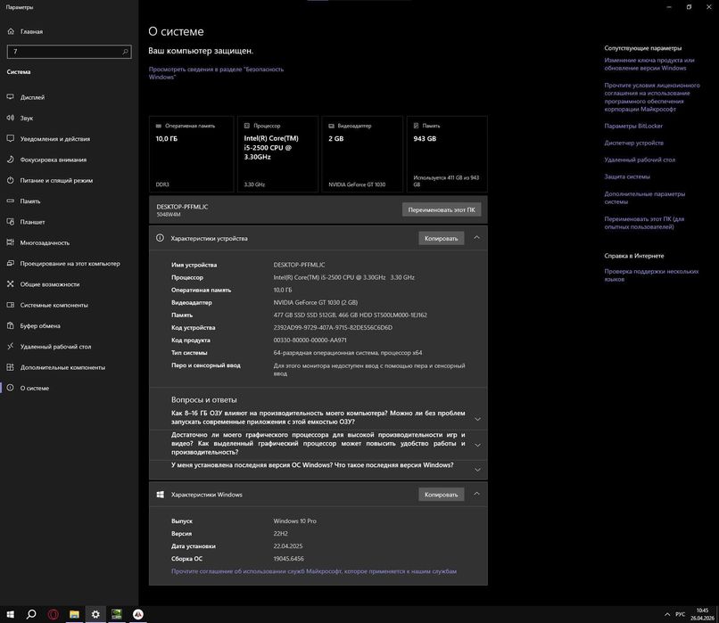Viewport: 719px width, 623px height.
Task: Click the Многозадачность icon
Action: point(11,242)
